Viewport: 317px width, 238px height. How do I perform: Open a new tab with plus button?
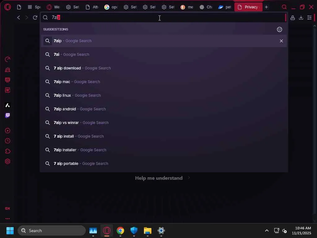267,7
